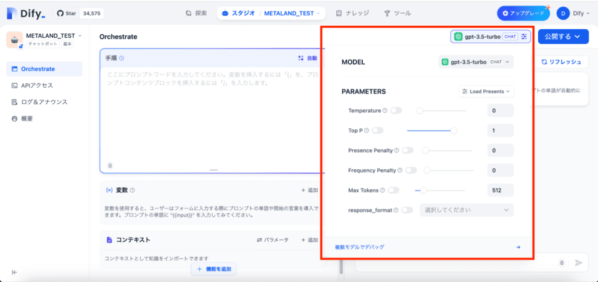Toggle the Top P parameter switch
This screenshot has width=598, height=282.
(x=377, y=131)
